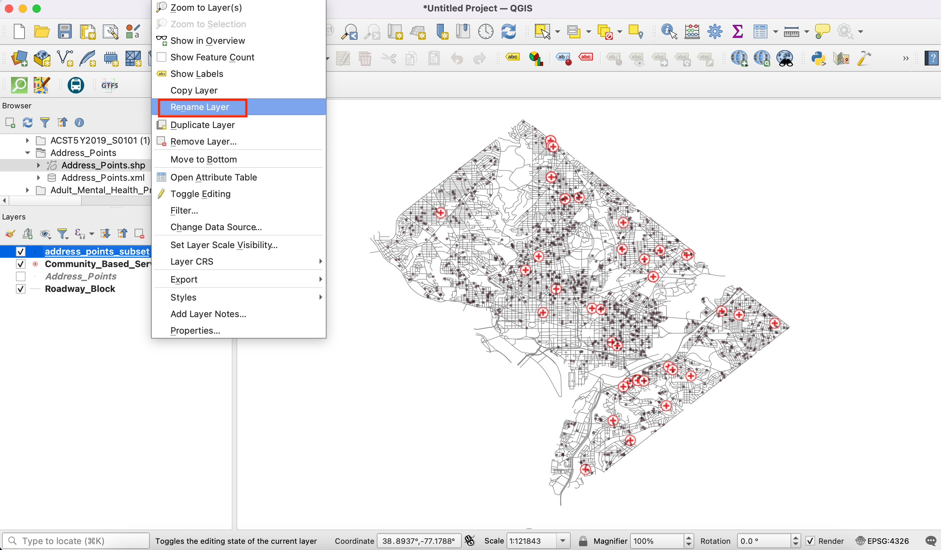
Task: Click the Refresh map icon
Action: (509, 31)
